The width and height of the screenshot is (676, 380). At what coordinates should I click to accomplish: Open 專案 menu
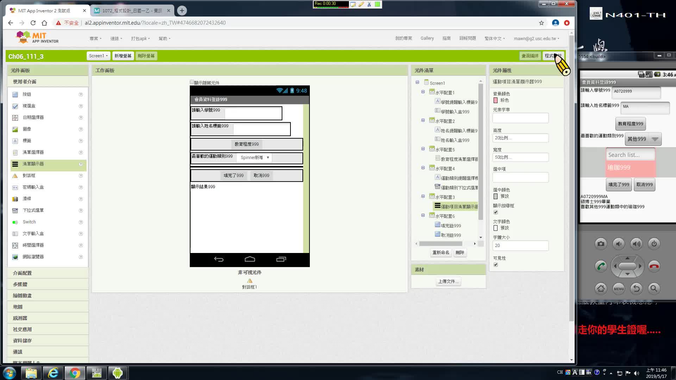(95, 39)
